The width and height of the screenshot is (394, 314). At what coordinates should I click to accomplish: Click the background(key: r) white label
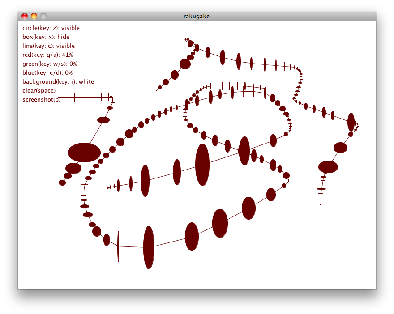pyautogui.click(x=58, y=81)
